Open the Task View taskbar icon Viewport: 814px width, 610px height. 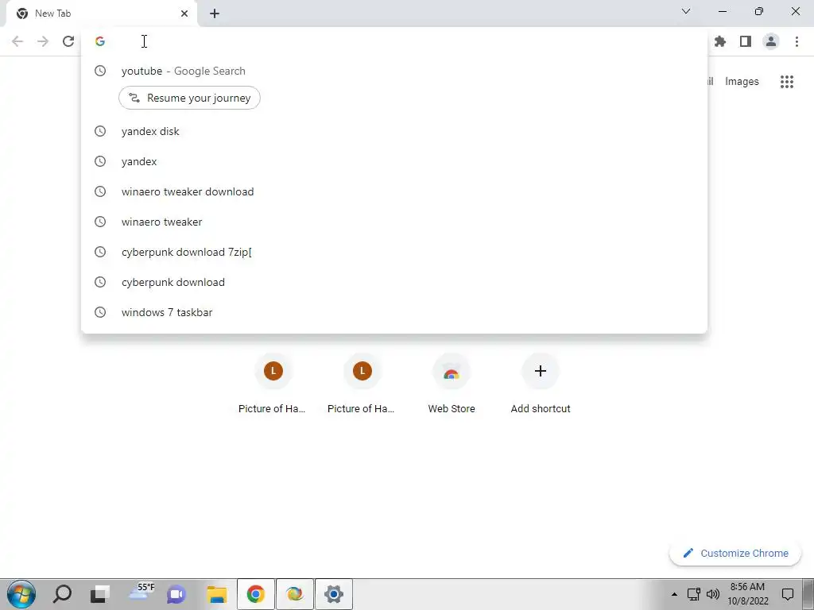[x=100, y=594]
